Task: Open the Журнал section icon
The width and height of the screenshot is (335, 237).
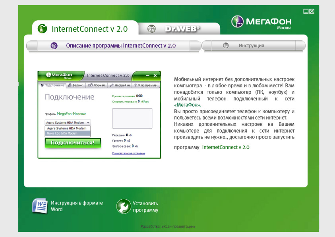Action: click(x=90, y=85)
